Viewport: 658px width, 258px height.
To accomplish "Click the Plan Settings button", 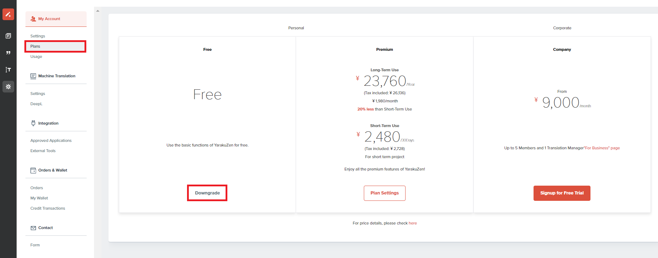I will click(385, 193).
